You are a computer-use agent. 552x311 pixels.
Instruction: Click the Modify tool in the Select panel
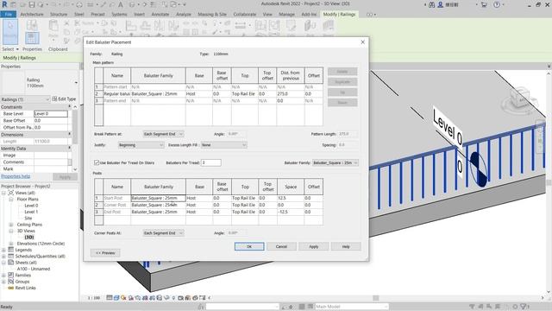click(x=9, y=31)
